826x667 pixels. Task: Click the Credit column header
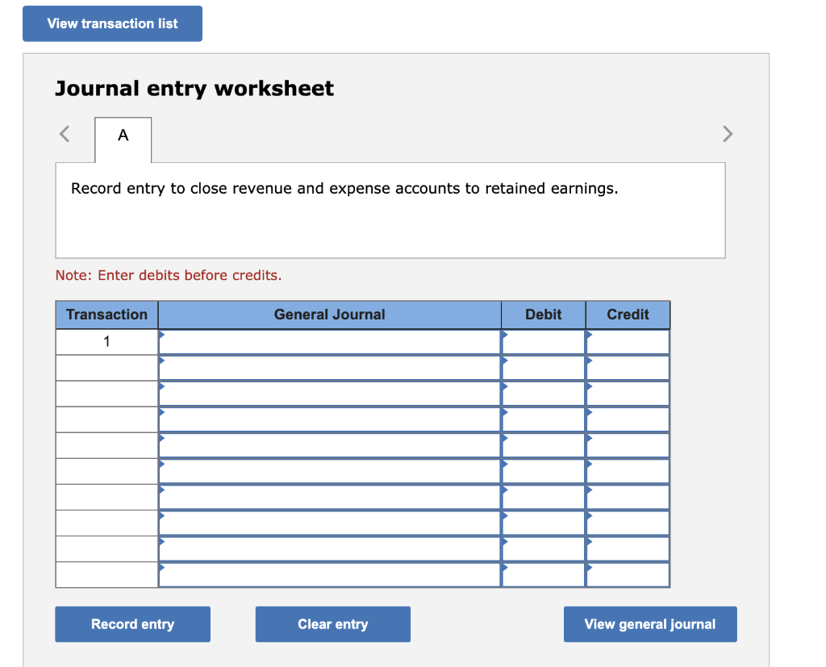point(628,315)
